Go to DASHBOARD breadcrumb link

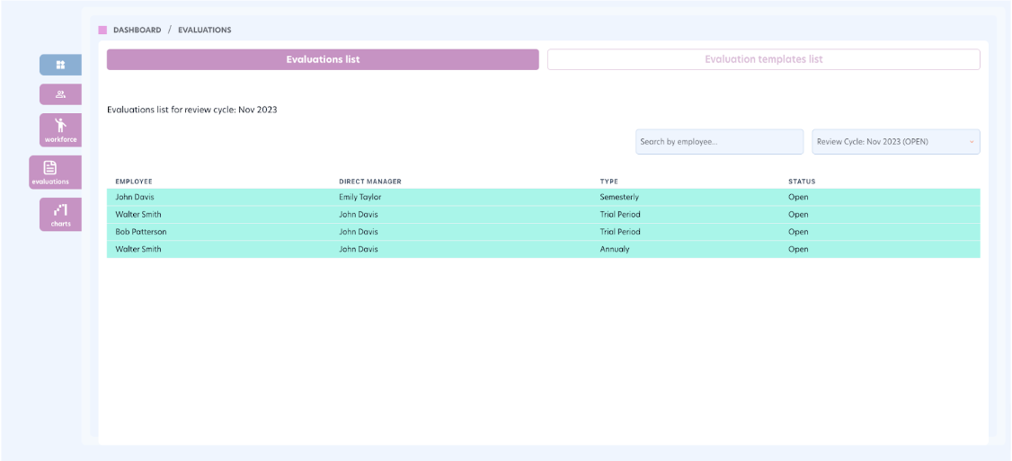(x=137, y=30)
